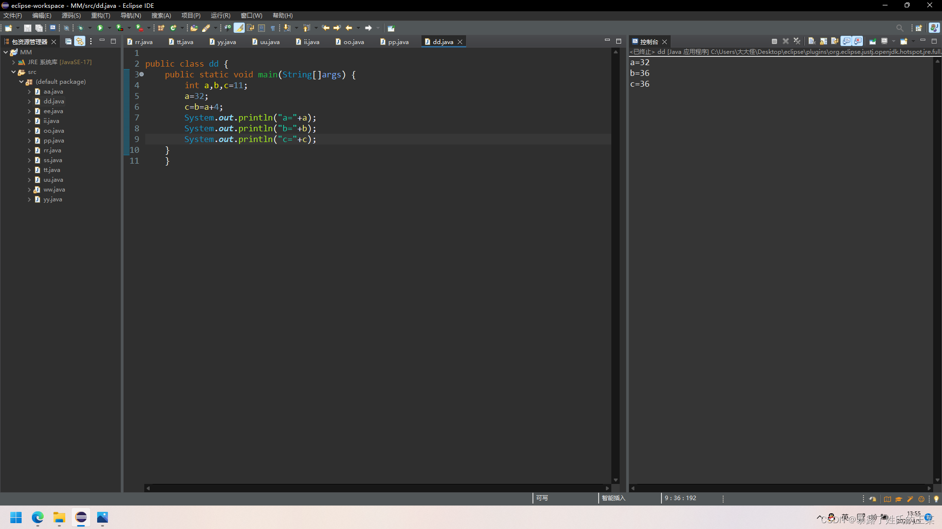Image resolution: width=942 pixels, height=529 pixels.
Task: Open Package Explorer view menu (three dots)
Action: coord(91,42)
